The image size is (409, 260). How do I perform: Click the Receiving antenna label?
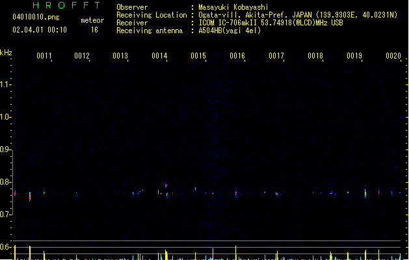coord(150,31)
